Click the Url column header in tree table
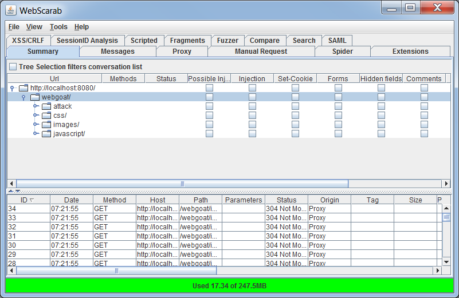459x298 pixels. tap(54, 78)
